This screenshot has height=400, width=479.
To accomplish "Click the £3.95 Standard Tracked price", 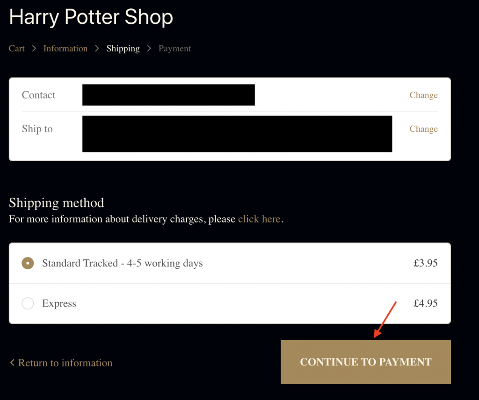I will point(425,264).
